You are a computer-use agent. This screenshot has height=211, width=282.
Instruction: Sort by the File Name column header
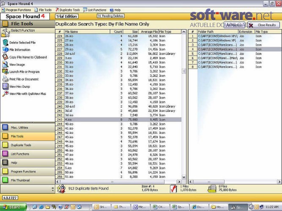[x=87, y=32]
